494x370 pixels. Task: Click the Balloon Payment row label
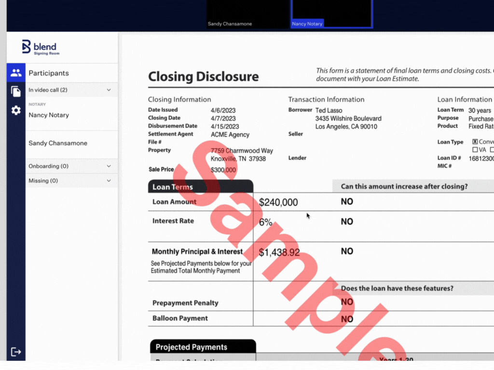[x=180, y=318]
